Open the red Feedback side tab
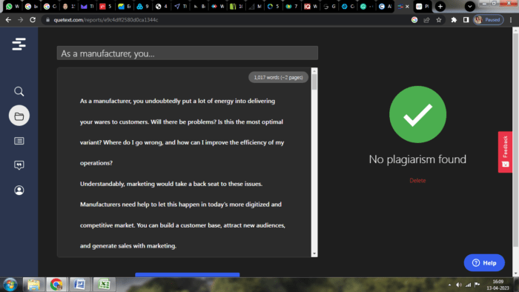This screenshot has height=292, width=519. click(x=505, y=152)
